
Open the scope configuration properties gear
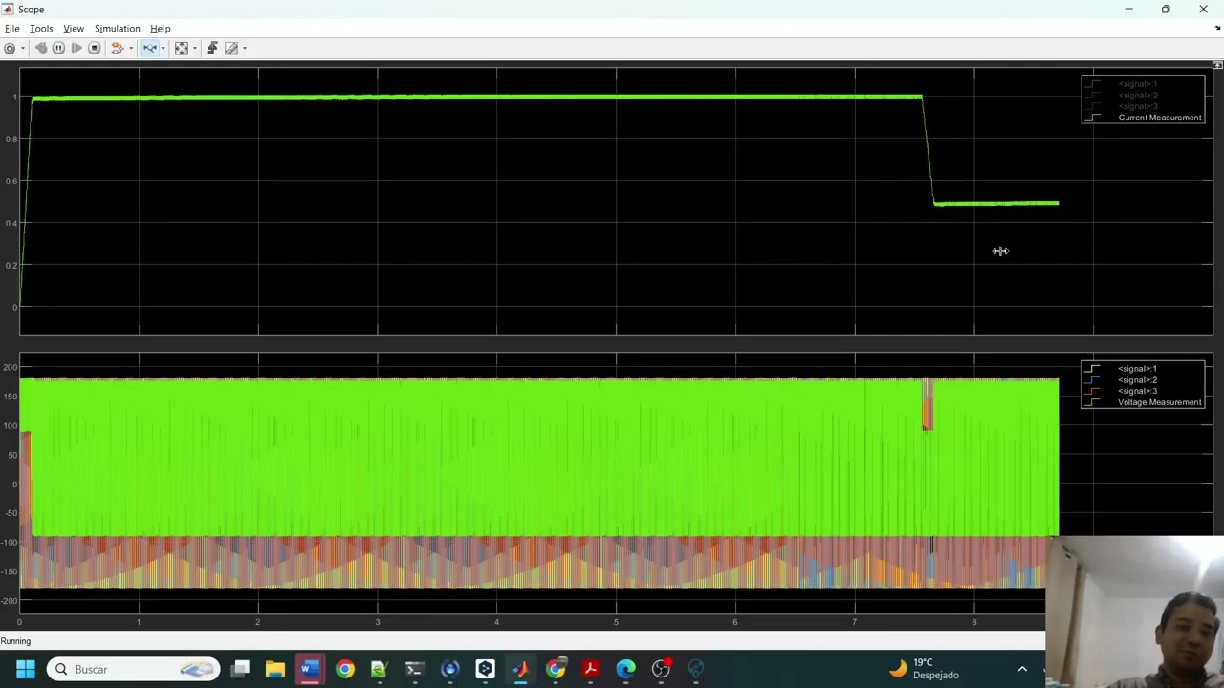[10, 48]
